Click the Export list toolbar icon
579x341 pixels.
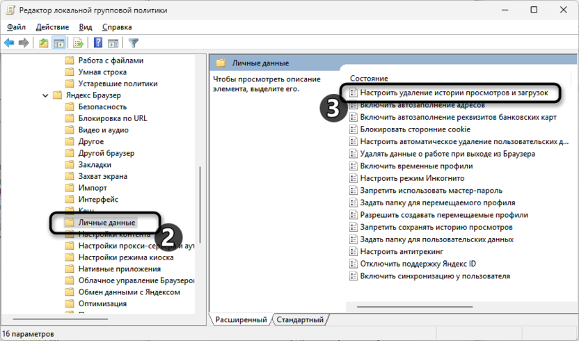78,43
